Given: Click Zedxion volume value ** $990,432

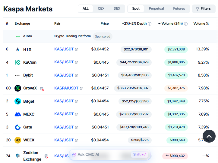Looking at the screenshot, I should 175,156.
